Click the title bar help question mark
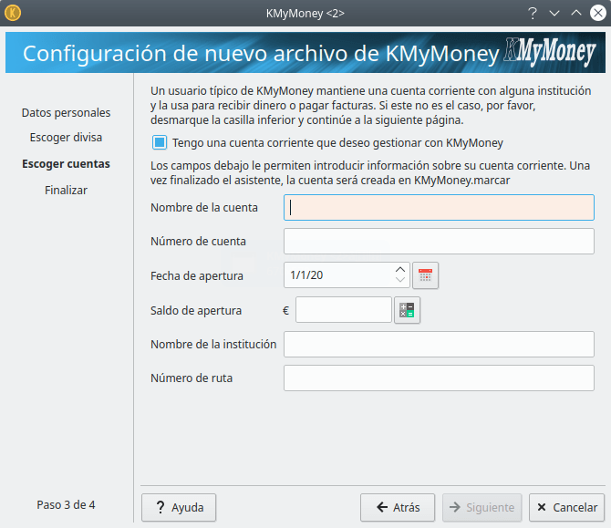611x528 pixels. click(x=533, y=14)
